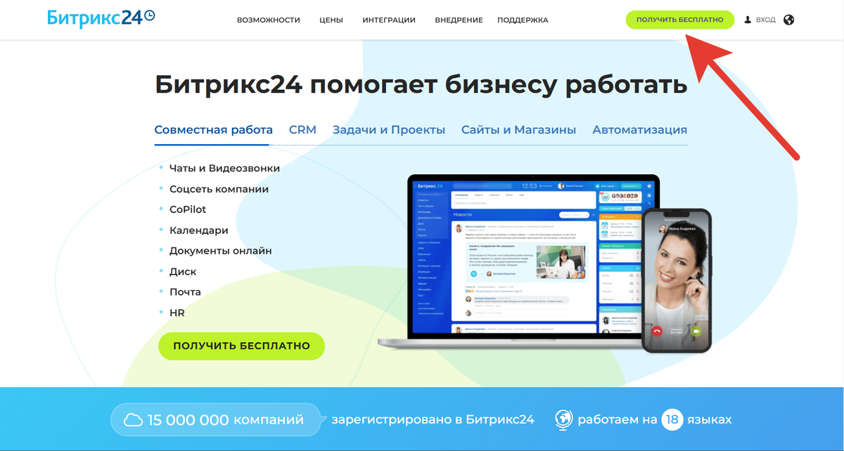Click the языках text at the banner end
The height and width of the screenshot is (451, 844).
click(x=710, y=419)
